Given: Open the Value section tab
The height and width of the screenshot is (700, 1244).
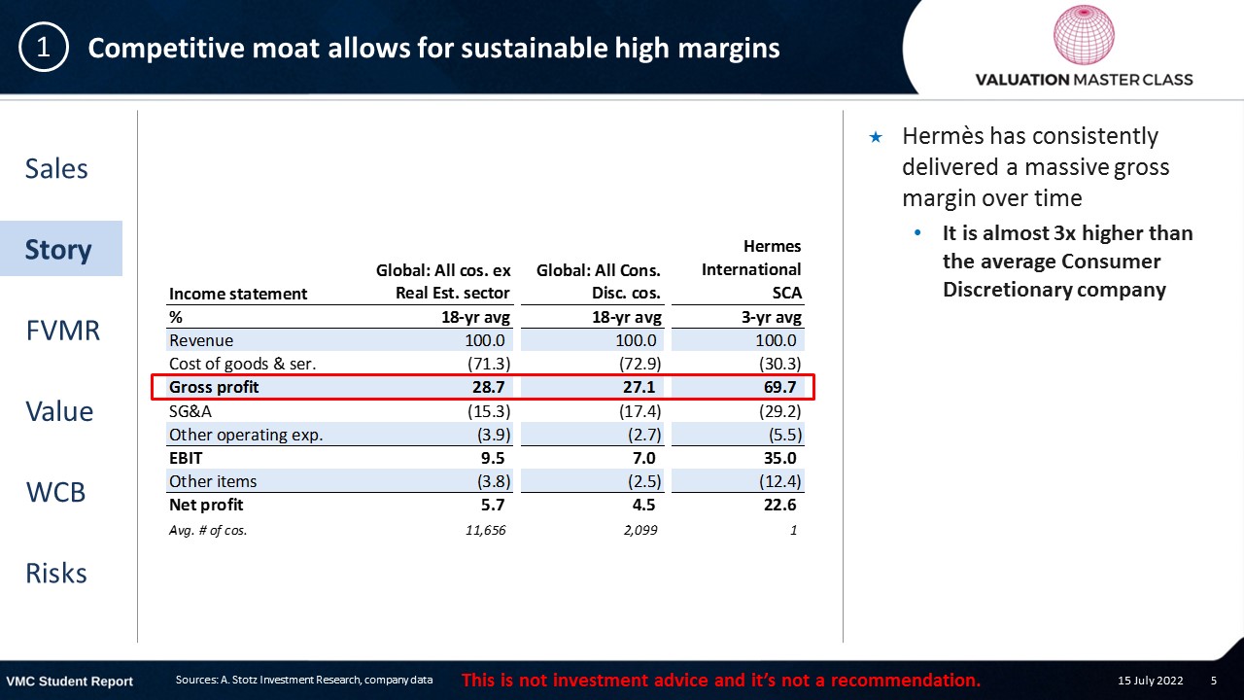Looking at the screenshot, I should tap(59, 410).
